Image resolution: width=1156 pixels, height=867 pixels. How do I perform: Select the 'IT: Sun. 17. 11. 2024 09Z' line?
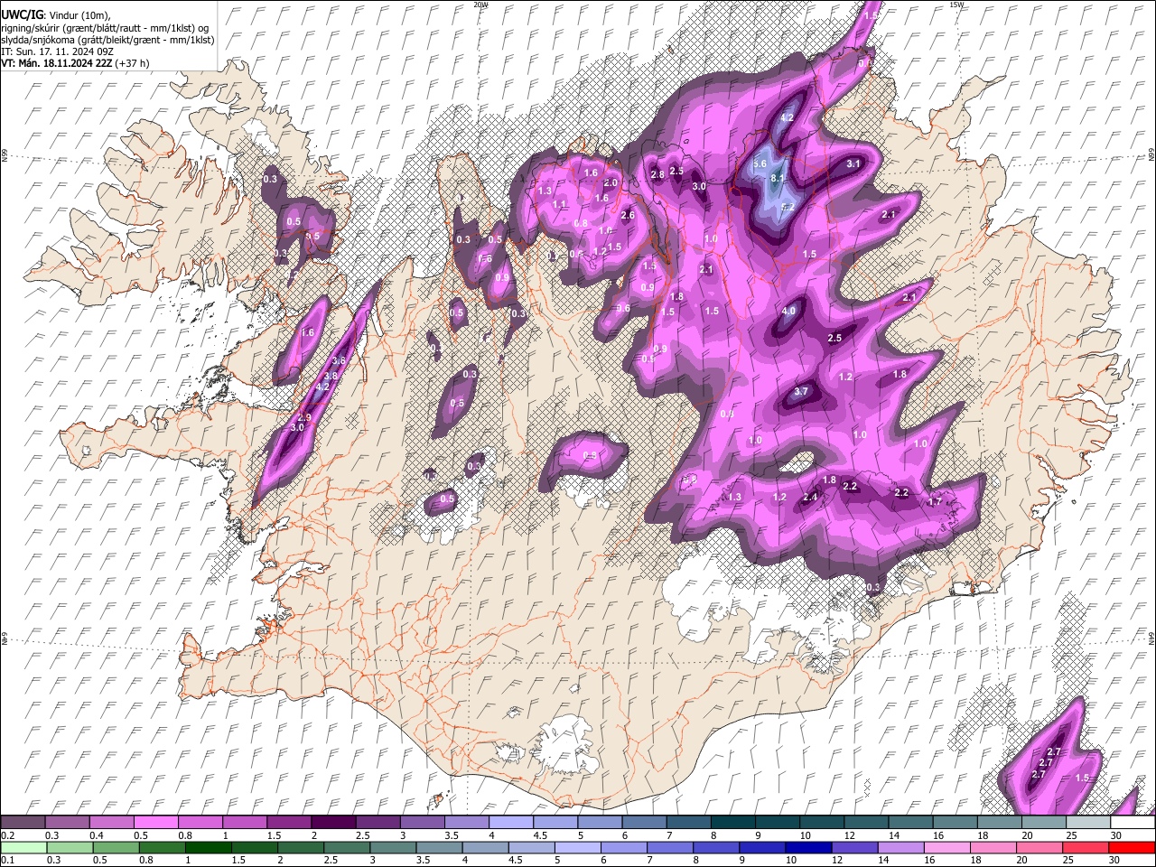[x=57, y=51]
